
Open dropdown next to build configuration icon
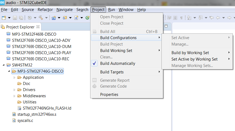(35, 18)
